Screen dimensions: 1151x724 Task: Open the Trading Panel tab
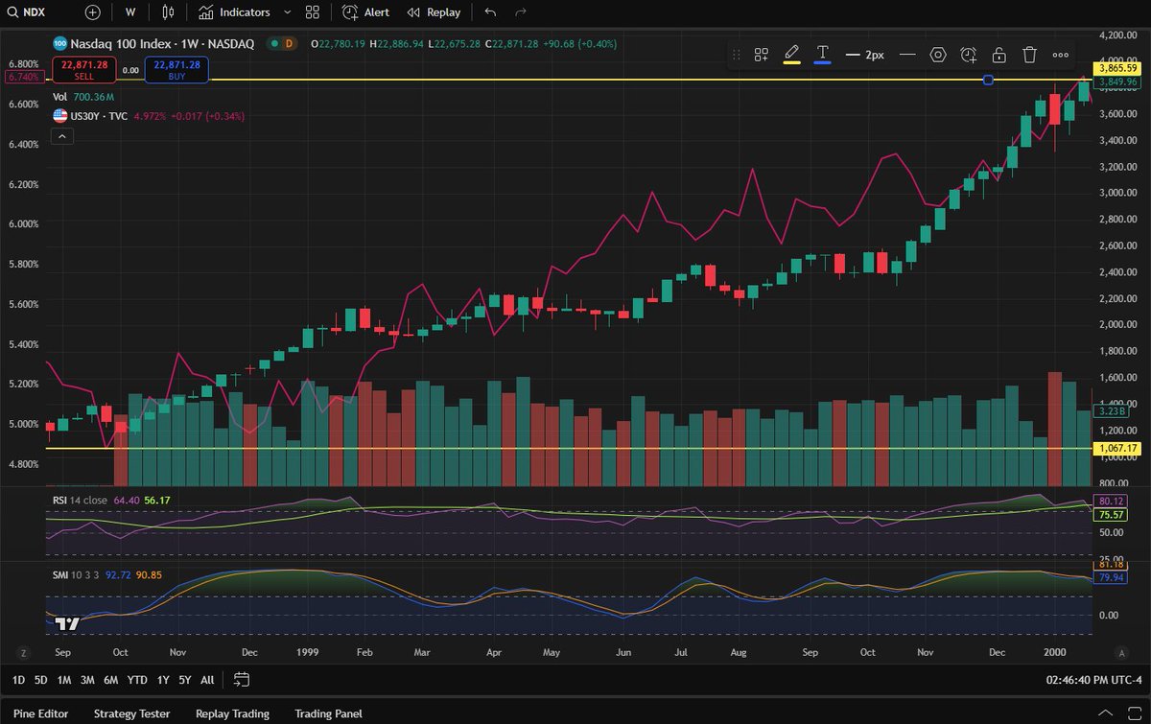point(329,713)
